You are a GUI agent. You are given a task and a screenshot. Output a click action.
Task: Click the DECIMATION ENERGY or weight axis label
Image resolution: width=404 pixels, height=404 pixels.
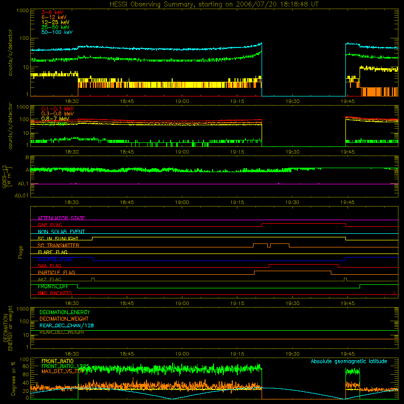(8, 328)
